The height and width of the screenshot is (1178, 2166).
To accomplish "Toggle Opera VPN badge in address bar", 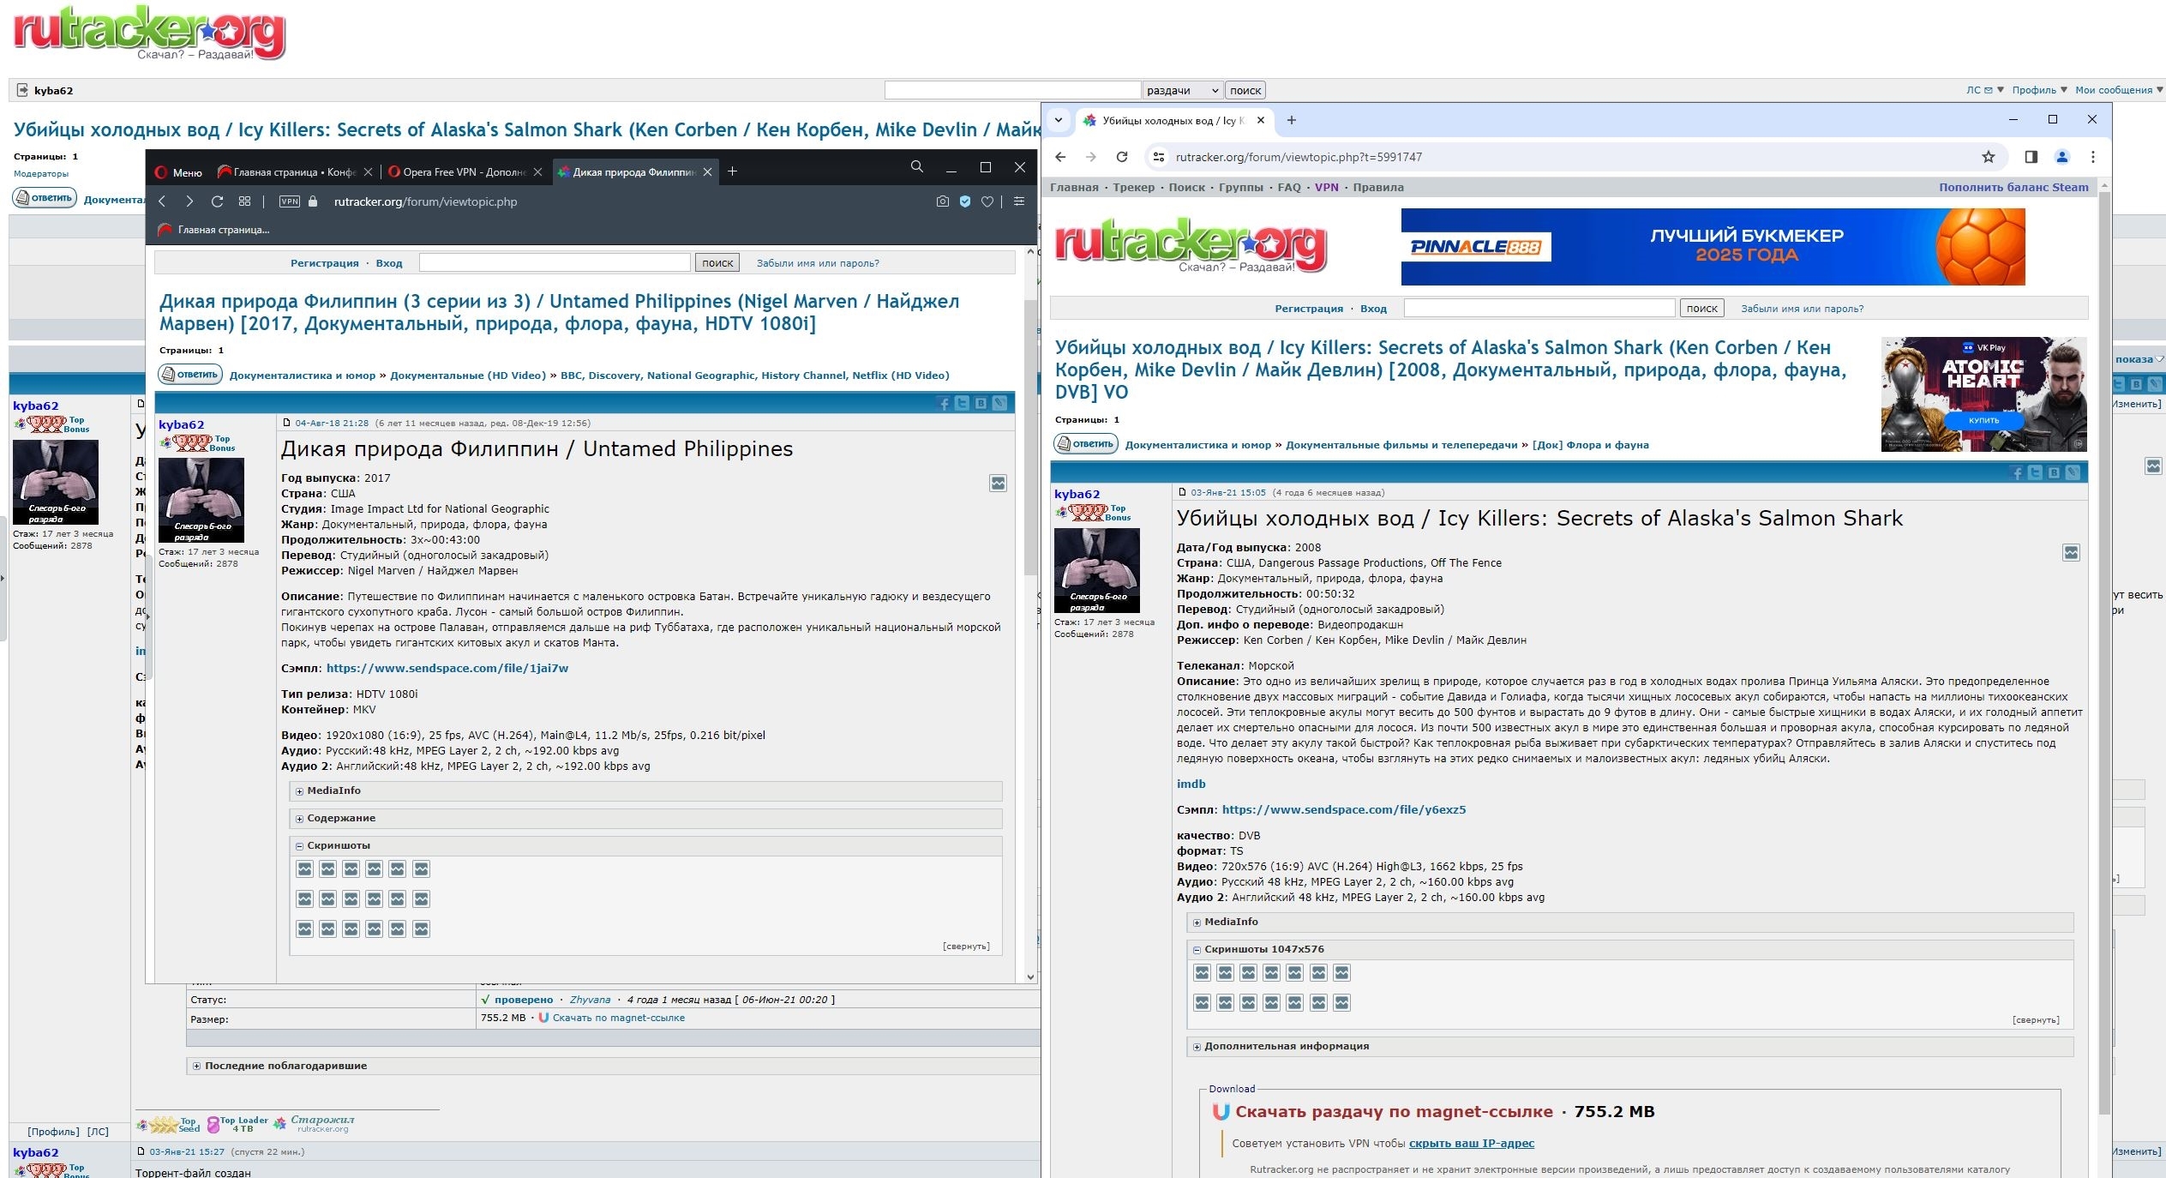I will [290, 201].
